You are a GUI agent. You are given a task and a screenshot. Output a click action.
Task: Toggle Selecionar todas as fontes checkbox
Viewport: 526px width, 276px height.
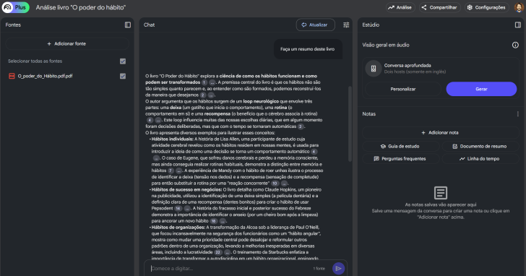(x=123, y=61)
